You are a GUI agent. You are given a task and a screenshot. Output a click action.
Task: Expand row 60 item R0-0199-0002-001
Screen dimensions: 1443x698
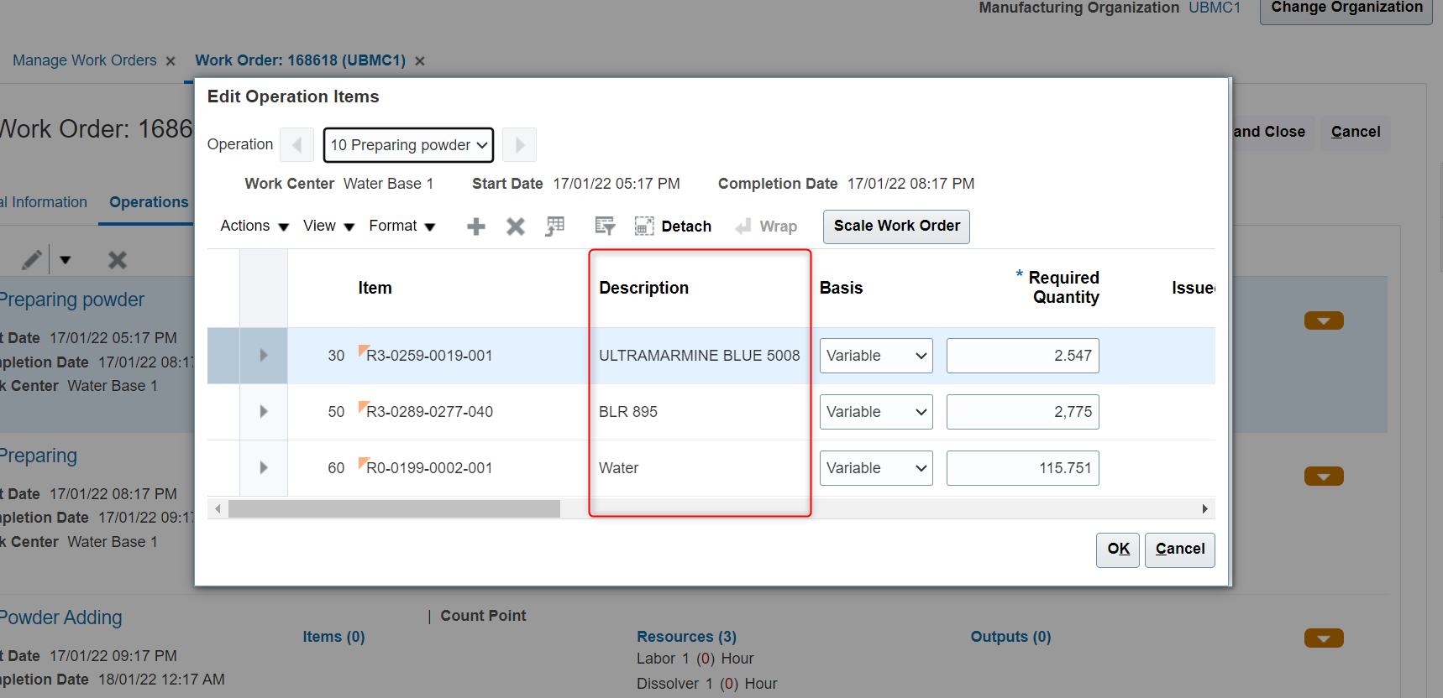point(264,468)
